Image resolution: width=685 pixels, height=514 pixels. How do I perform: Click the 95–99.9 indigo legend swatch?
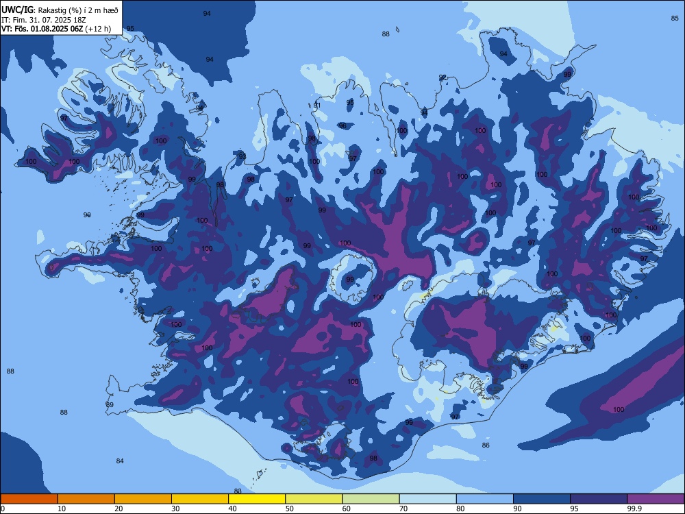599,499
